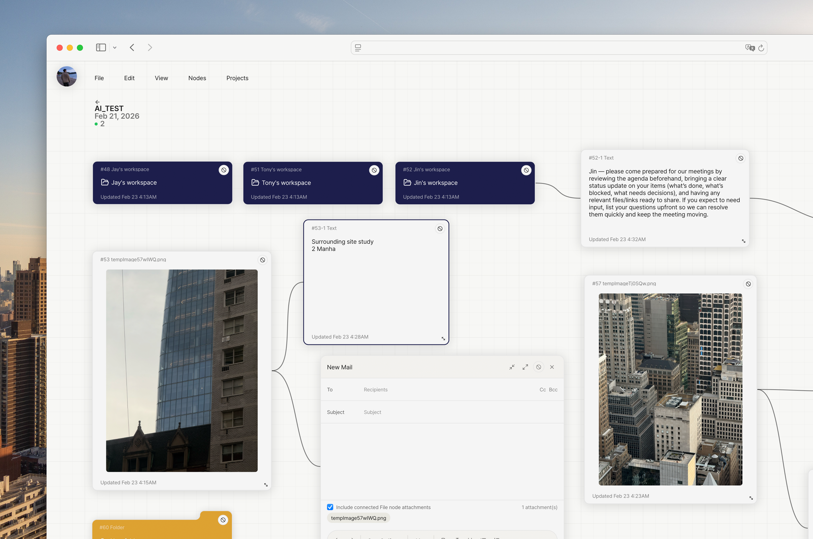Open the Projects menu
Screen dimensions: 813x539
(237, 78)
